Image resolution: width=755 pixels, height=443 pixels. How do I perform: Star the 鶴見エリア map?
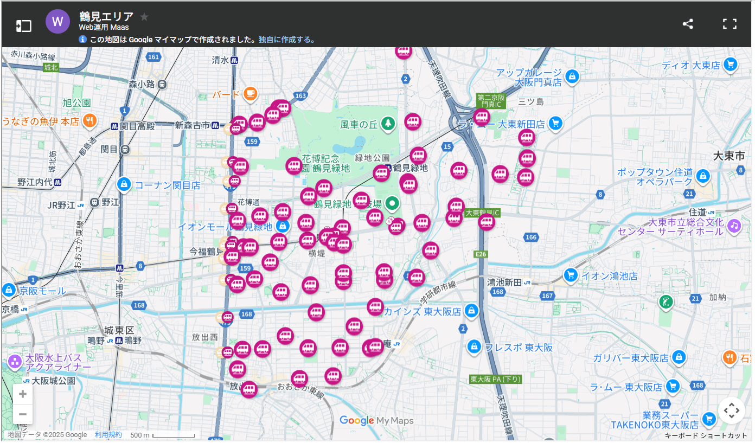144,17
